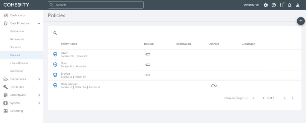Click the File Services folder icon
Viewport: 306px width, 123px height.
[x=5, y=79]
